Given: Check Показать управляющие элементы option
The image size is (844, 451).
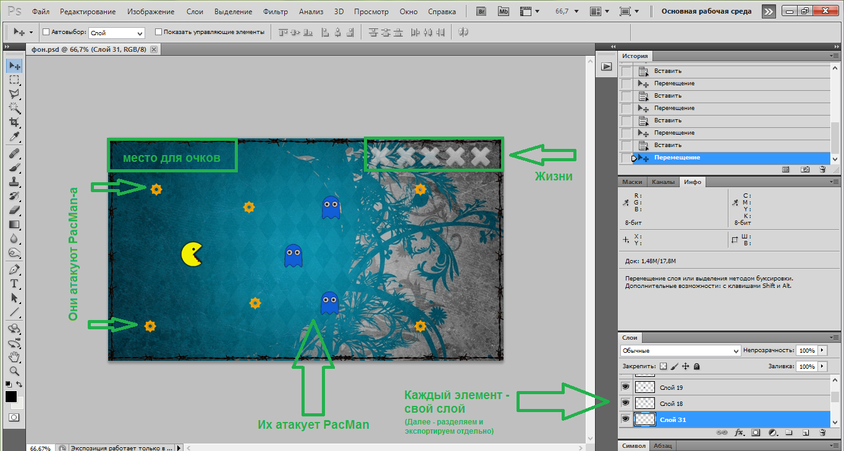Looking at the screenshot, I should coord(158,32).
